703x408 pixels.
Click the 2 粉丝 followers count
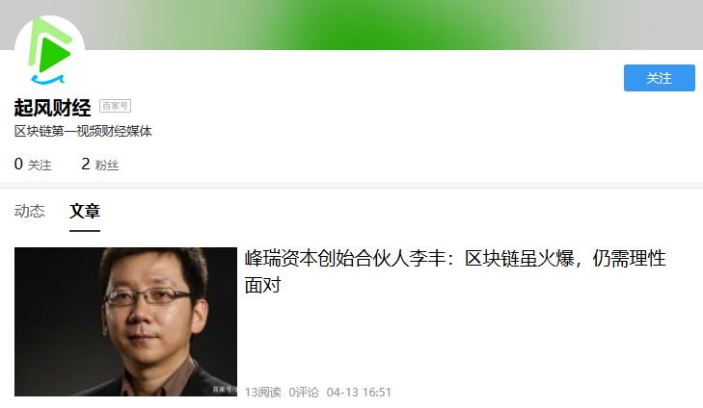coord(100,165)
